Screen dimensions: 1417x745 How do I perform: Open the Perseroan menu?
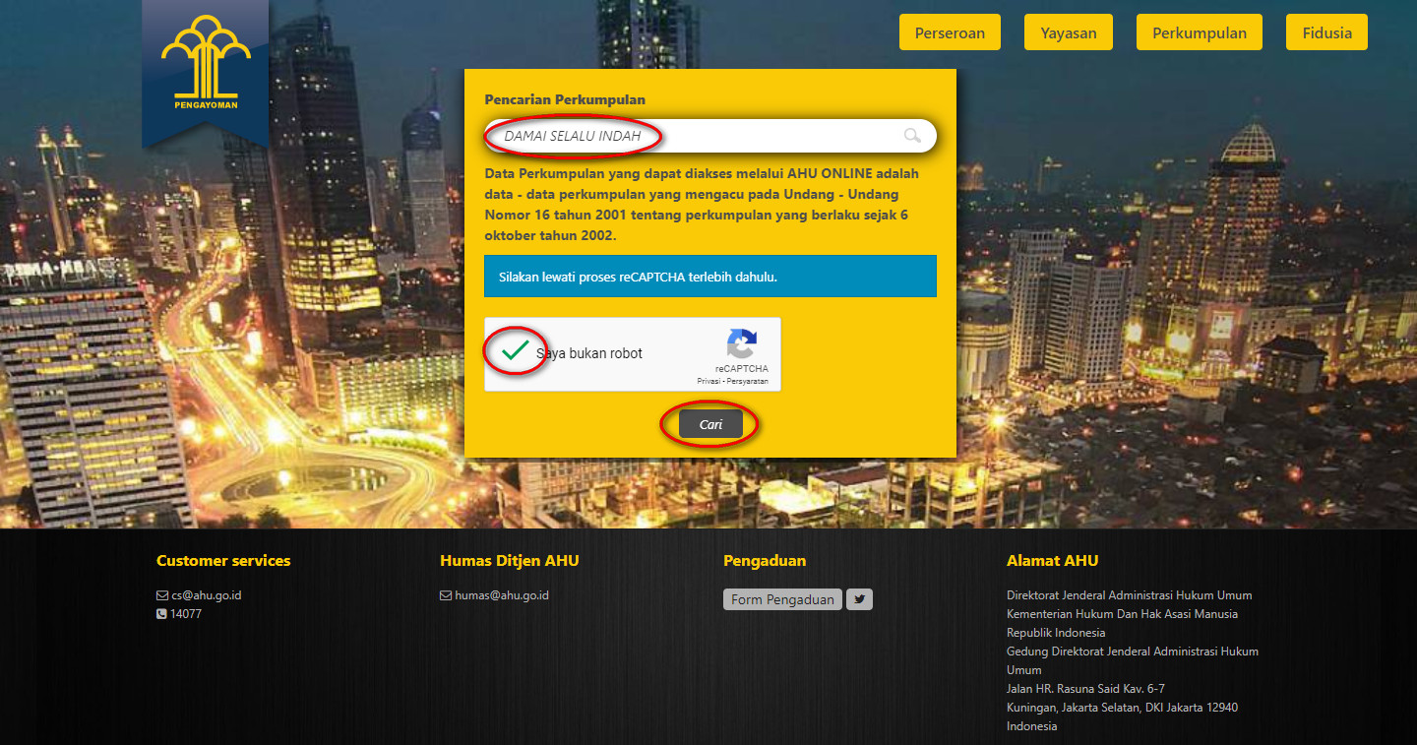950,32
